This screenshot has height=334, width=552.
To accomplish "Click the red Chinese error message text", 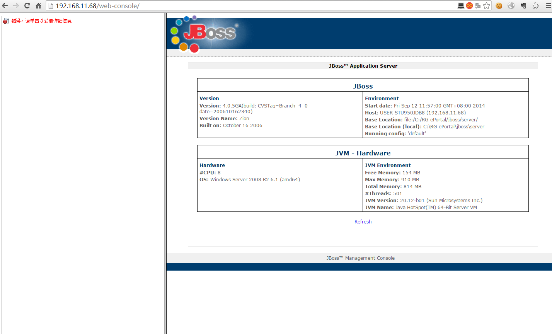I will point(41,21).
